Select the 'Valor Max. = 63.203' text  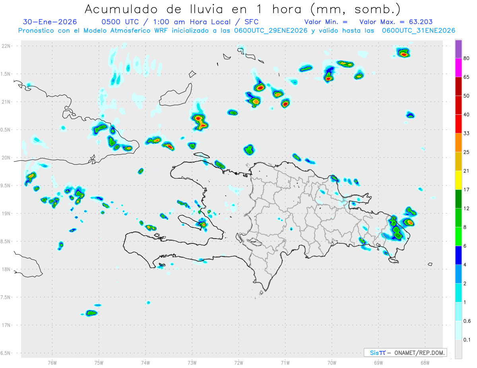point(396,22)
